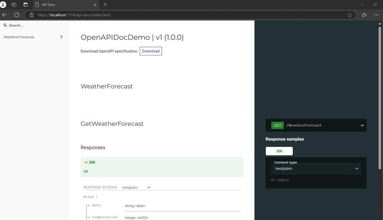Go back with the back arrow
This screenshot has width=383, height=220.
(x=5, y=15)
